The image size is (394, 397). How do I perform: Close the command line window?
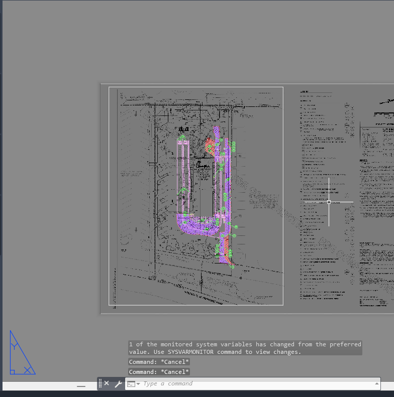[x=107, y=383]
